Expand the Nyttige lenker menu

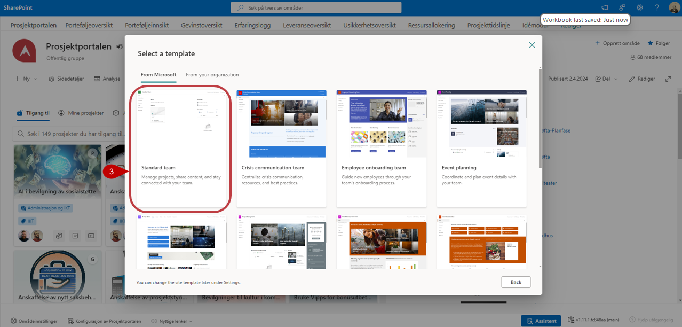click(171, 321)
